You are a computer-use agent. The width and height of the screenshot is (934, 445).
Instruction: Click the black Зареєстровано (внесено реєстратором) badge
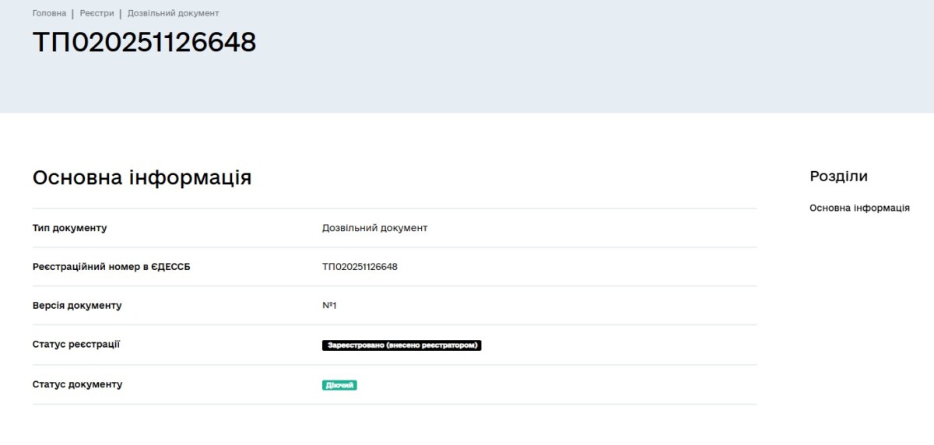402,345
